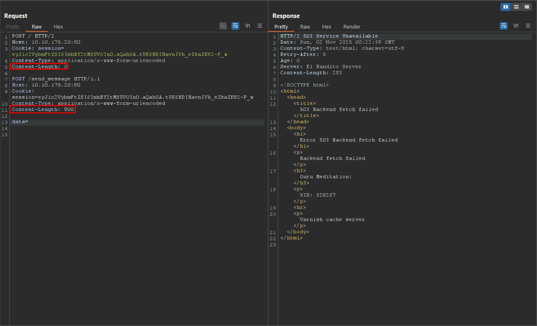Open Response pane hamburger options menu
Screen dimensions: 537x326
pos(528,26)
